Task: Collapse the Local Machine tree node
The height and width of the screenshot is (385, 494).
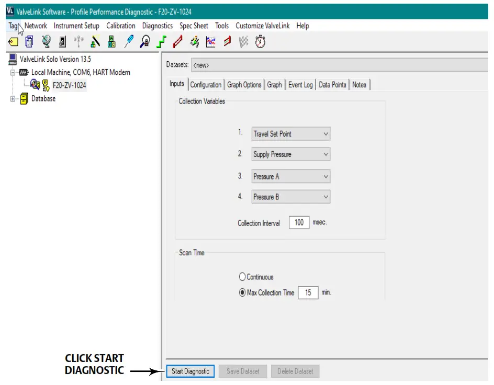Action: pyautogui.click(x=13, y=72)
